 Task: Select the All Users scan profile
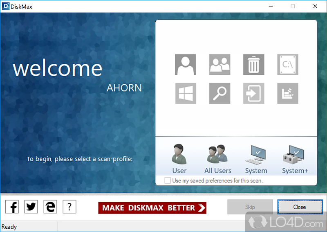(218, 159)
